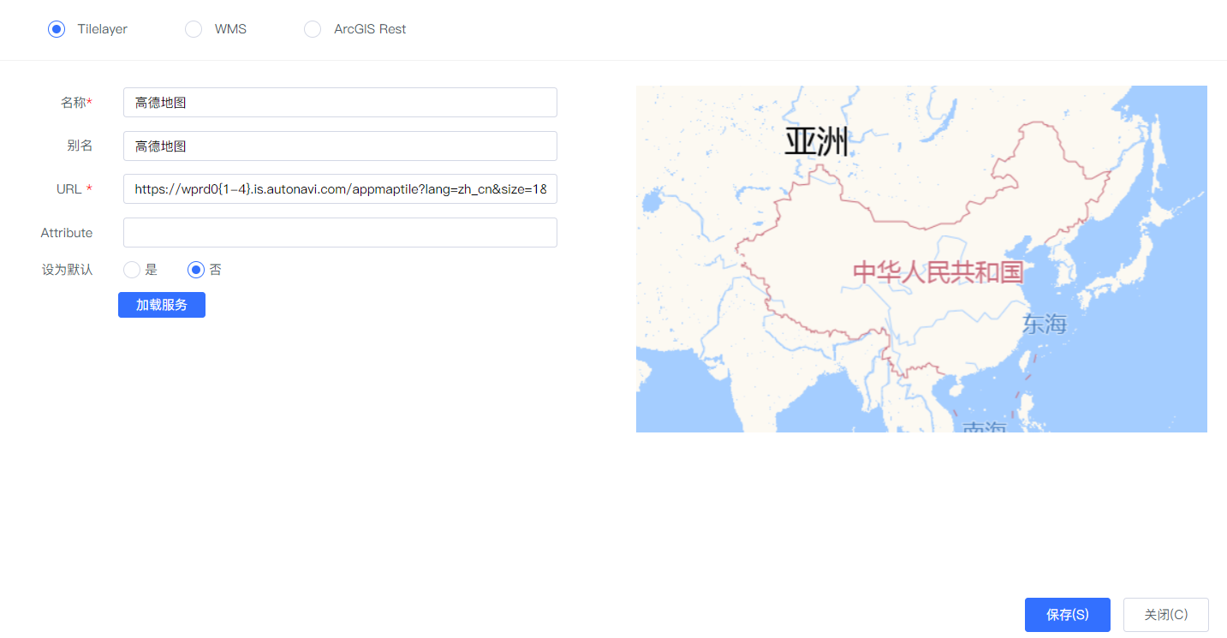Click the 保存(S) save button
This screenshot has width=1227, height=638.
1068,615
